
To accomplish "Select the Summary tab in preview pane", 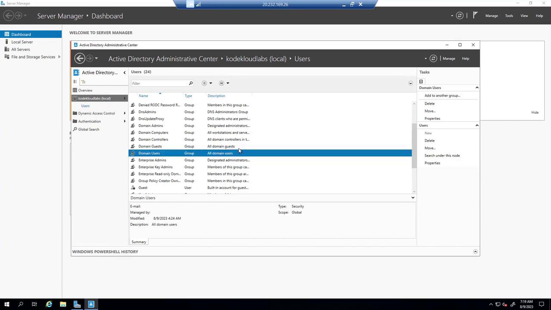I will pos(139,242).
